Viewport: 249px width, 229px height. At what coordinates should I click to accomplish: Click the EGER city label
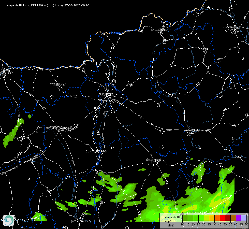click(x=204, y=49)
